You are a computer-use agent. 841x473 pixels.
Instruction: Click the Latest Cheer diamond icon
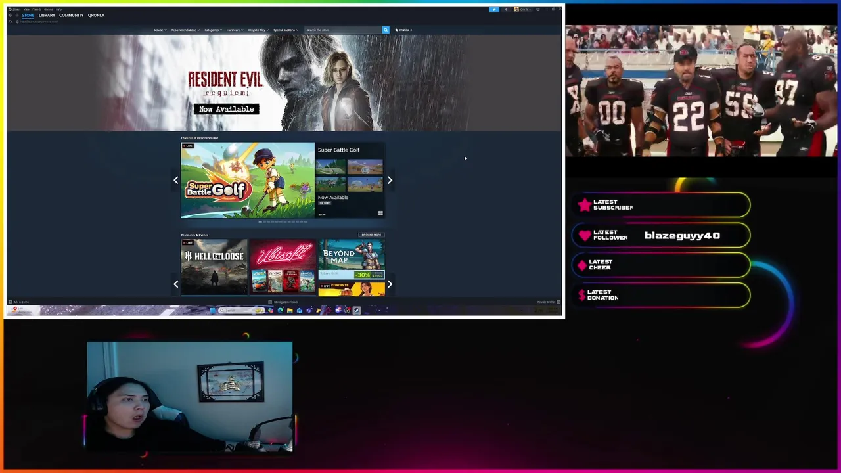click(582, 265)
